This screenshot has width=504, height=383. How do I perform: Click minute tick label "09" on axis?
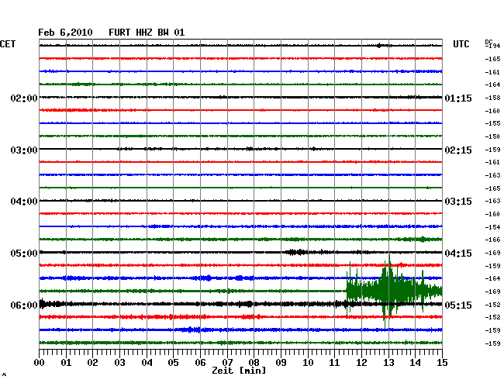(x=281, y=363)
